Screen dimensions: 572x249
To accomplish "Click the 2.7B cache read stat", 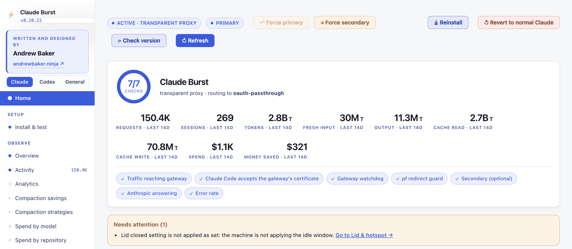I will pos(463,121).
